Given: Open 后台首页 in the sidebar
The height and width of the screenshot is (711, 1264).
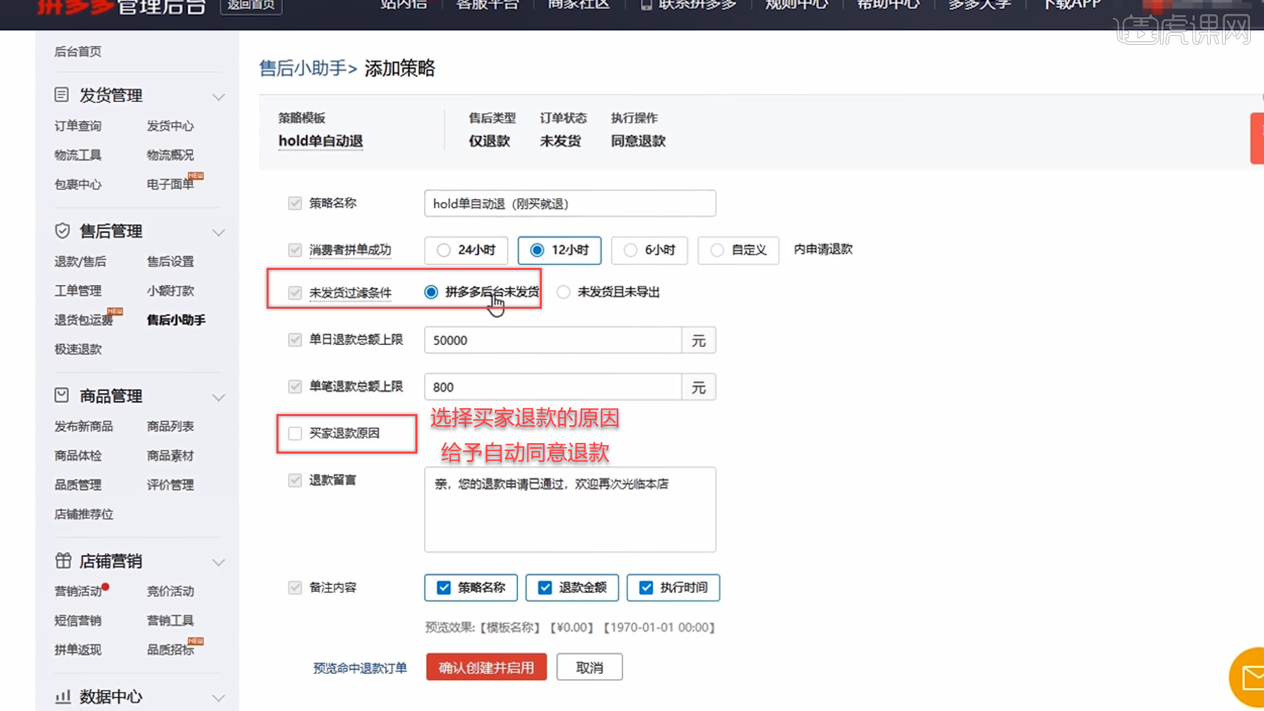Looking at the screenshot, I should [78, 51].
